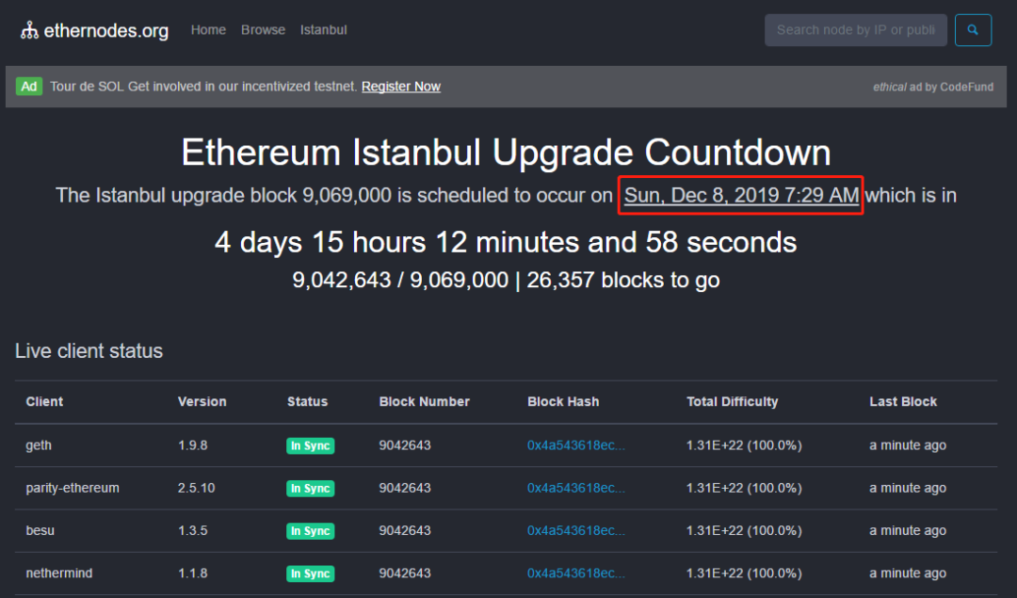Click nethermind's a minute ago cell
This screenshot has height=598, width=1017.
tap(908, 574)
